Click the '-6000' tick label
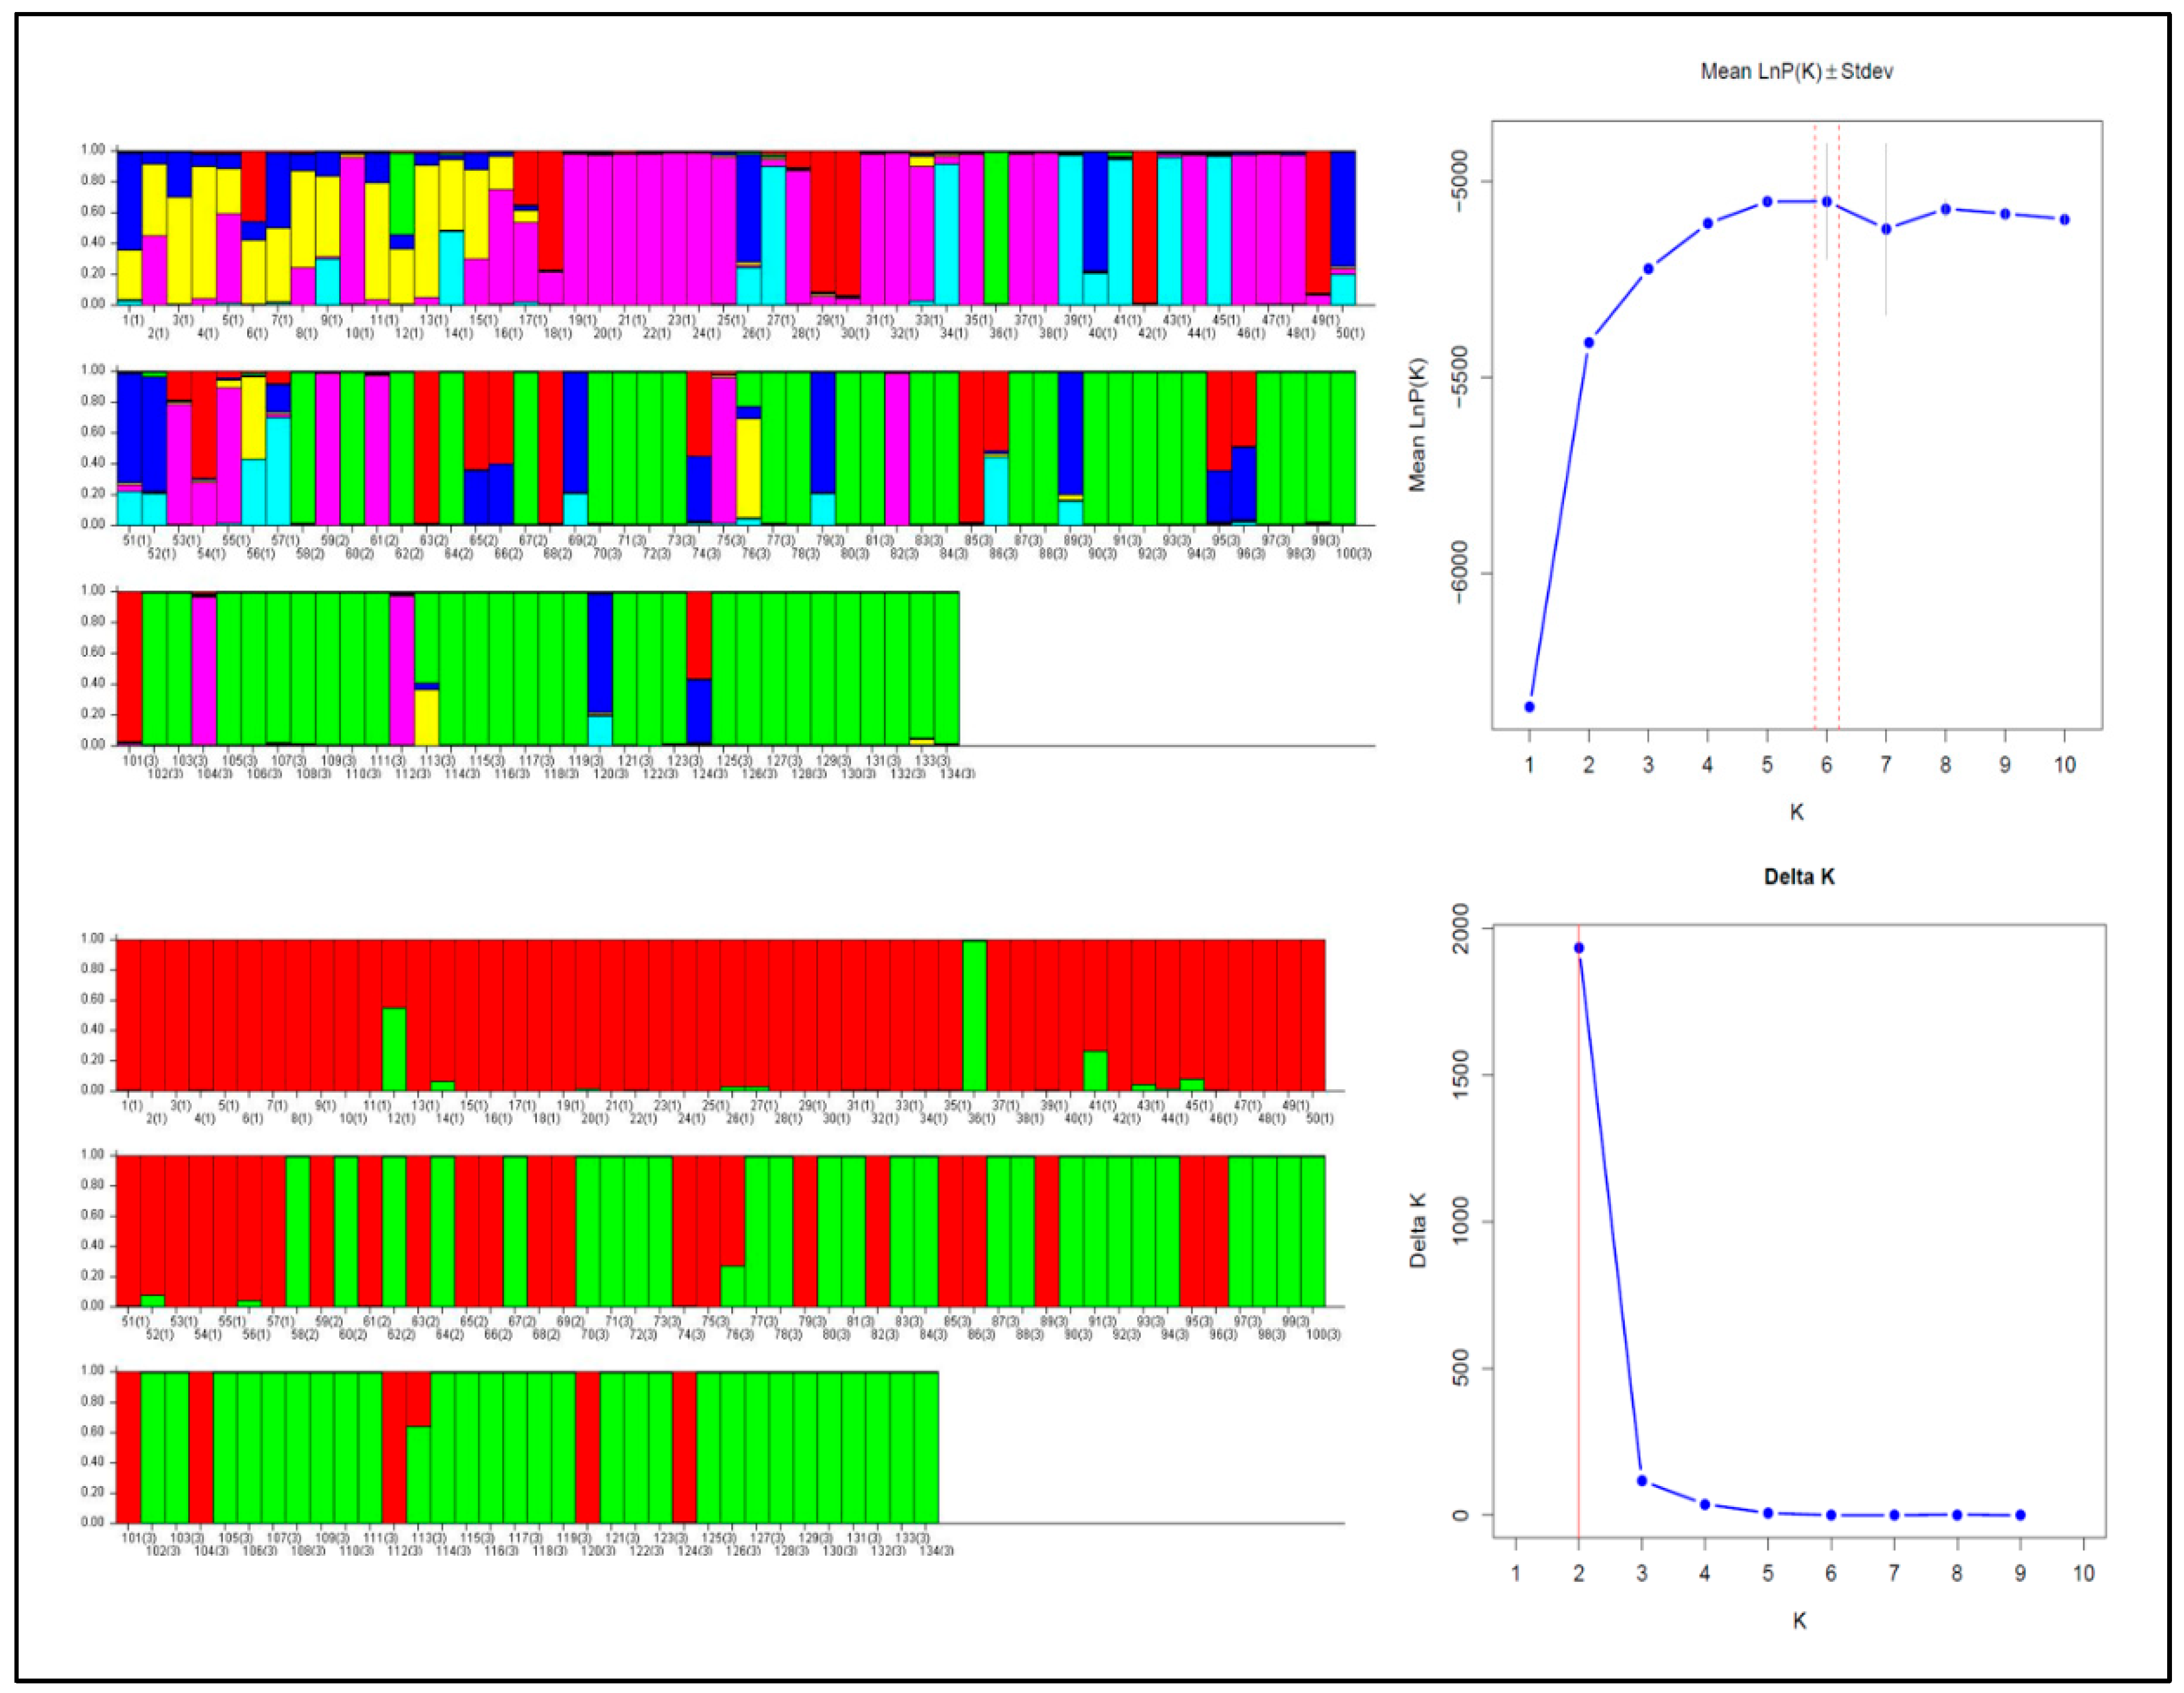The height and width of the screenshot is (1693, 2184). 1459,573
